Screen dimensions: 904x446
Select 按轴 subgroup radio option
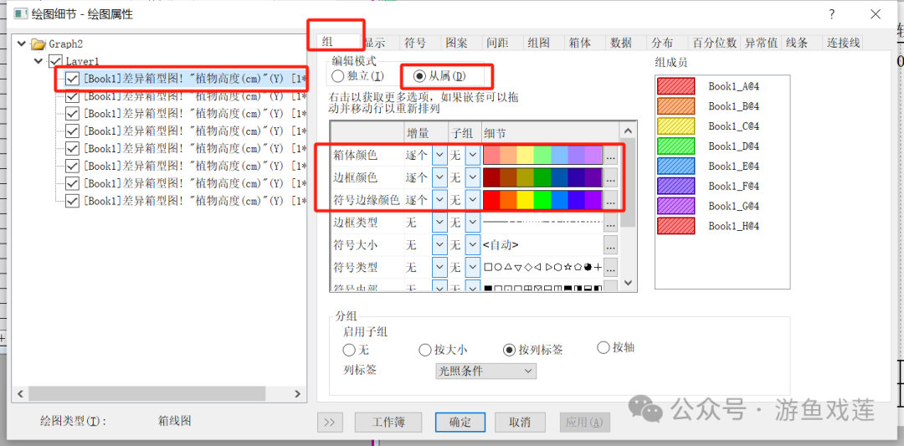[604, 347]
